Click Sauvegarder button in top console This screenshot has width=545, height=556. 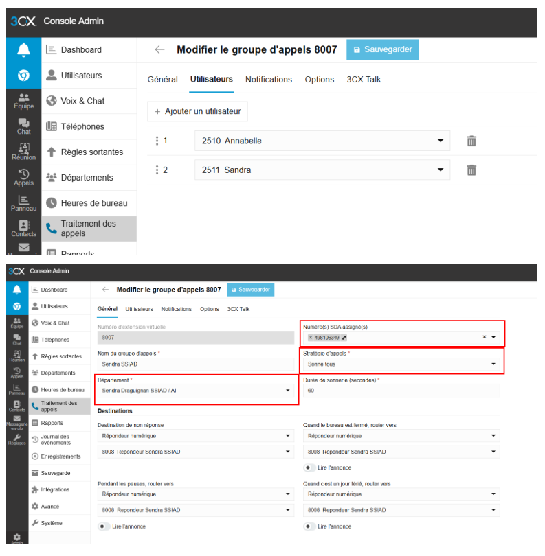[383, 49]
